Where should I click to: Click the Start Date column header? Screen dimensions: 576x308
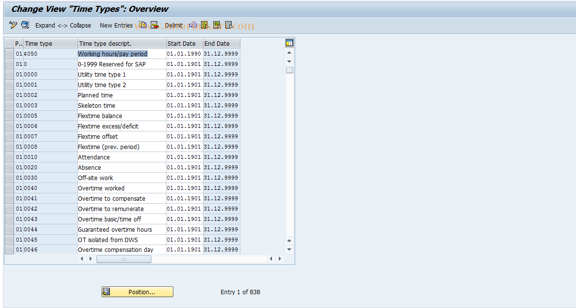[x=184, y=43]
